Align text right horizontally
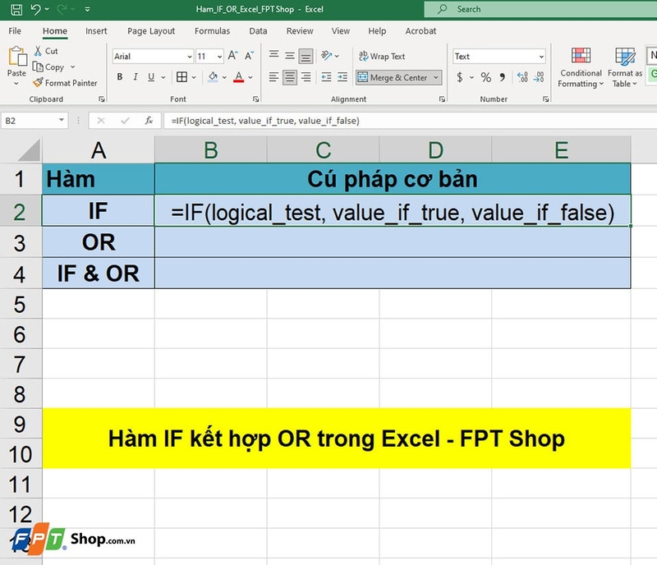 tap(306, 76)
